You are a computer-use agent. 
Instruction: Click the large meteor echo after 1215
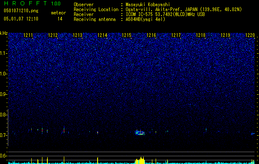(x=140, y=132)
